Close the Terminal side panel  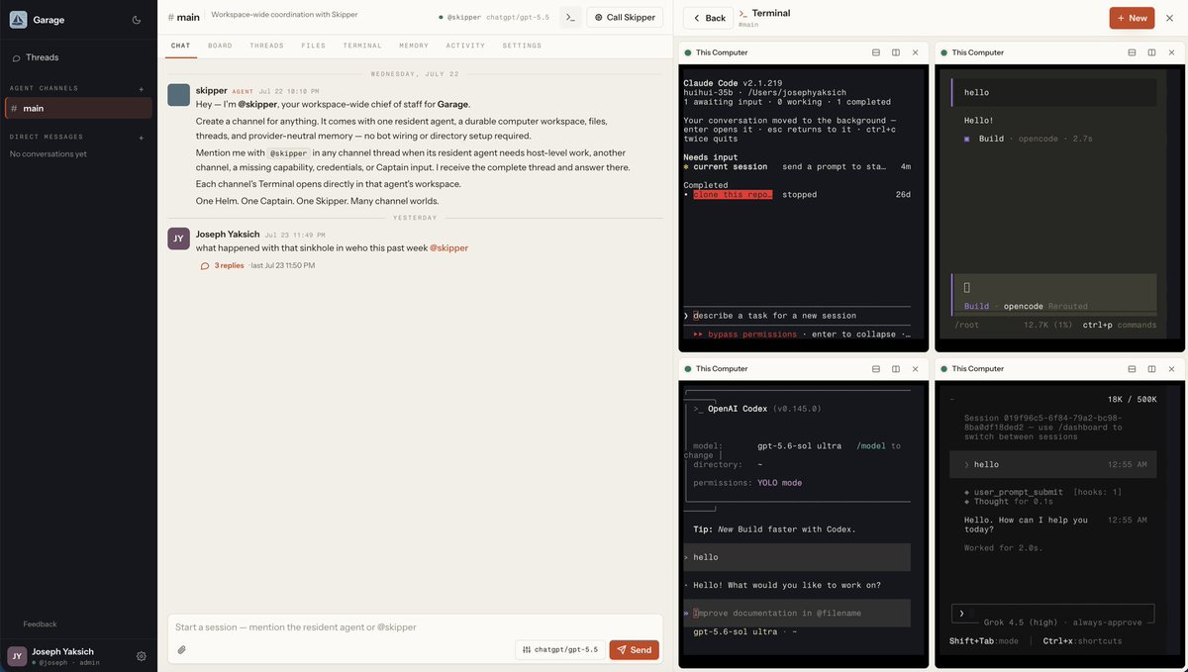pyautogui.click(x=1169, y=18)
